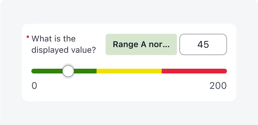
Task: Click the maximum label 200 under the slider
Action: pyautogui.click(x=218, y=86)
